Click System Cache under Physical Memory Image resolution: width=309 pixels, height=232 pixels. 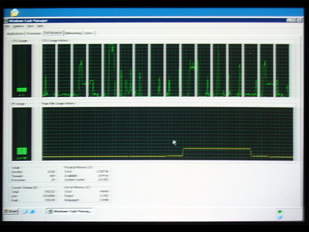pos(86,180)
